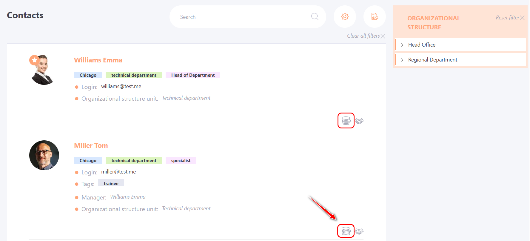
Task: Click the document handshake icon button
Action: (x=375, y=17)
